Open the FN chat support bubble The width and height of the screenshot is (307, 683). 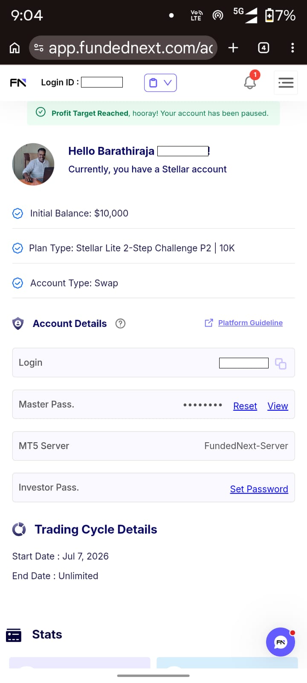click(281, 642)
